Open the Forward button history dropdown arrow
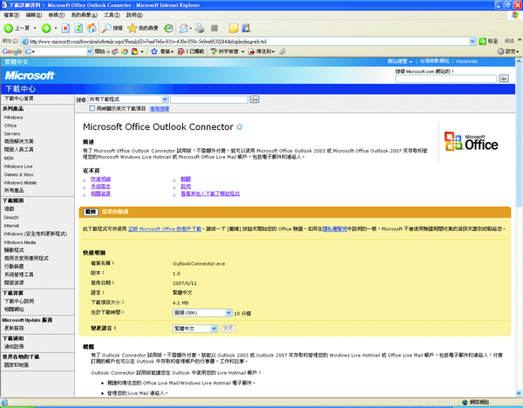Image resolution: width=523 pixels, height=408 pixels. (56, 29)
